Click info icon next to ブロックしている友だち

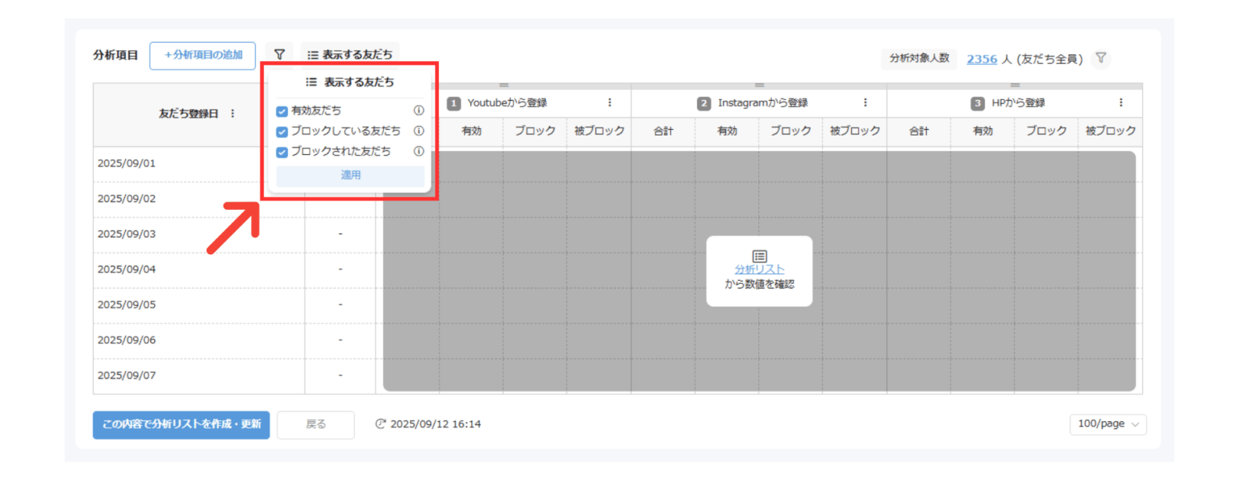tap(419, 131)
